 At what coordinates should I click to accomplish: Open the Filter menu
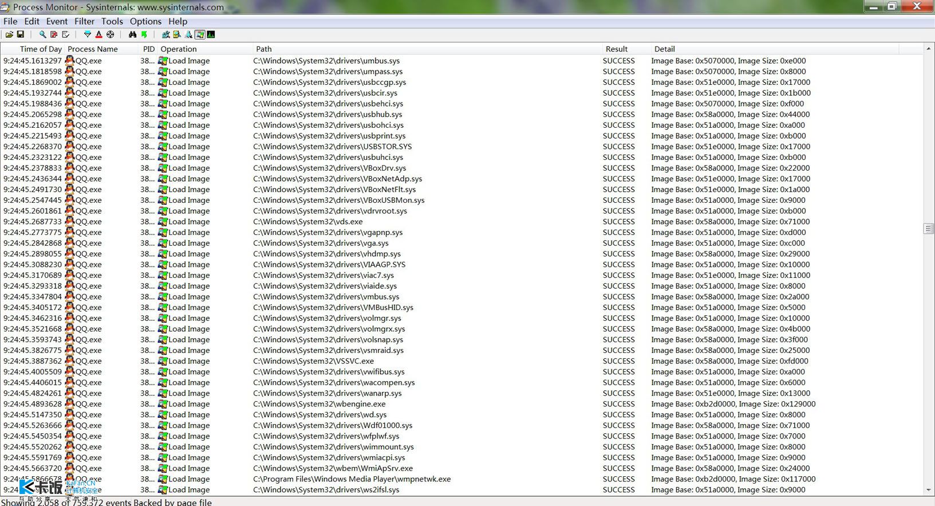tap(84, 21)
